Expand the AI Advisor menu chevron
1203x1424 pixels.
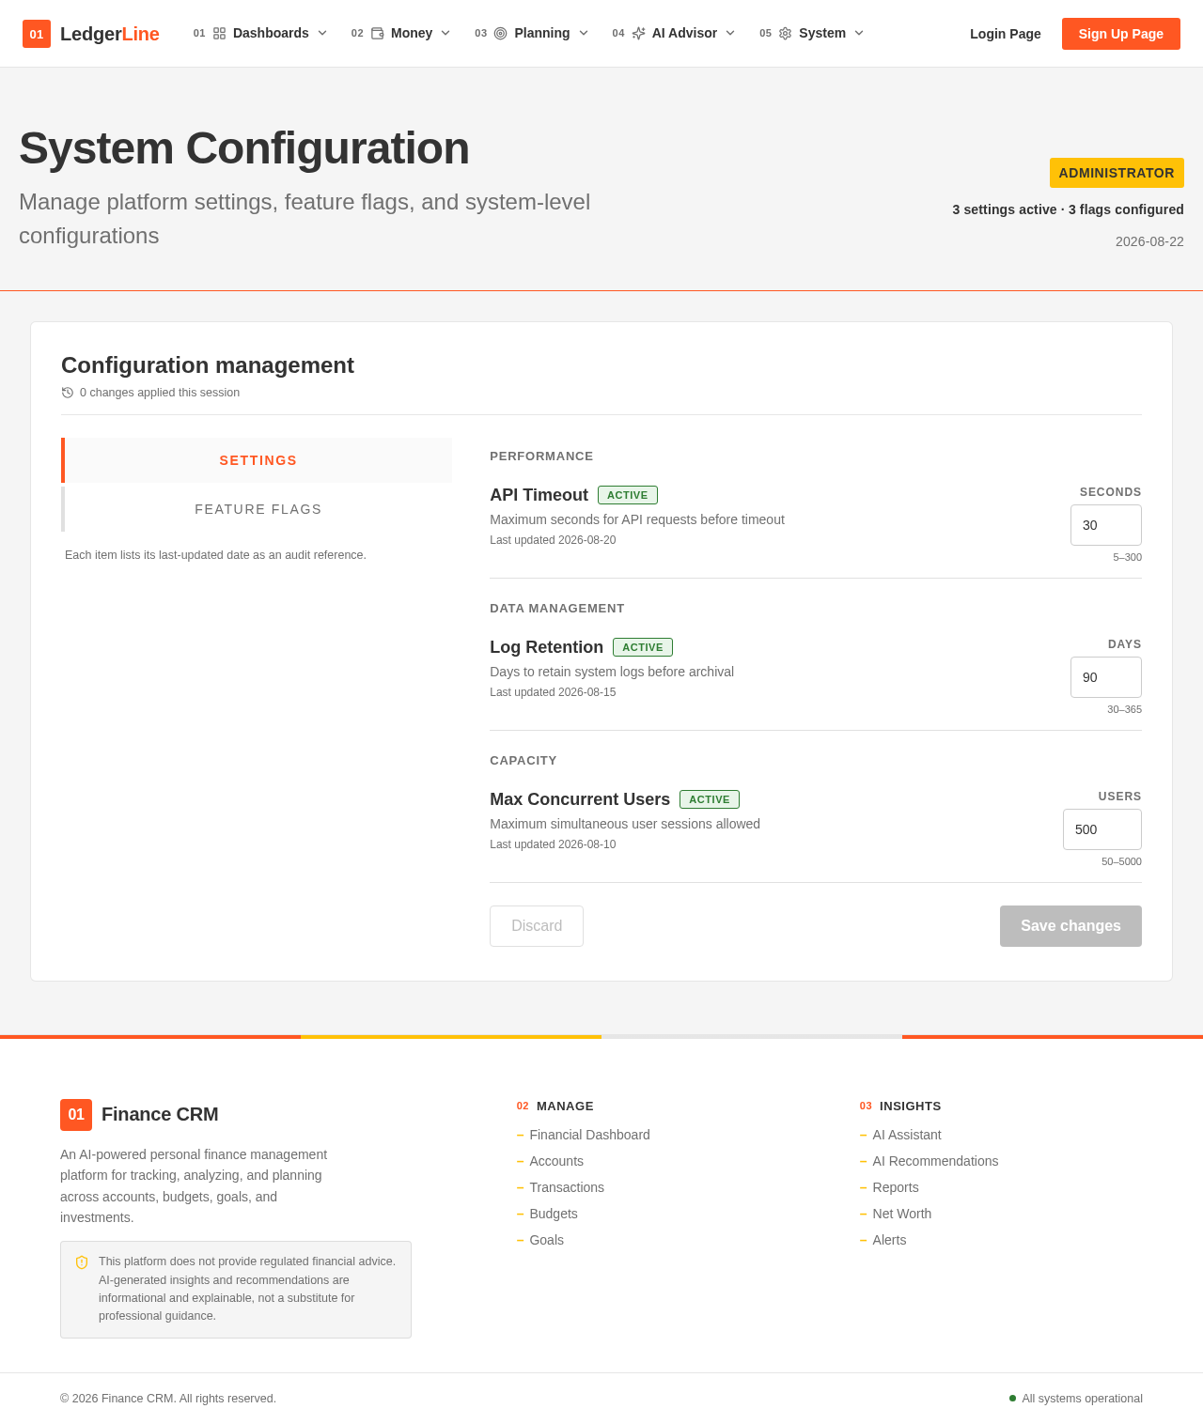[x=730, y=33]
